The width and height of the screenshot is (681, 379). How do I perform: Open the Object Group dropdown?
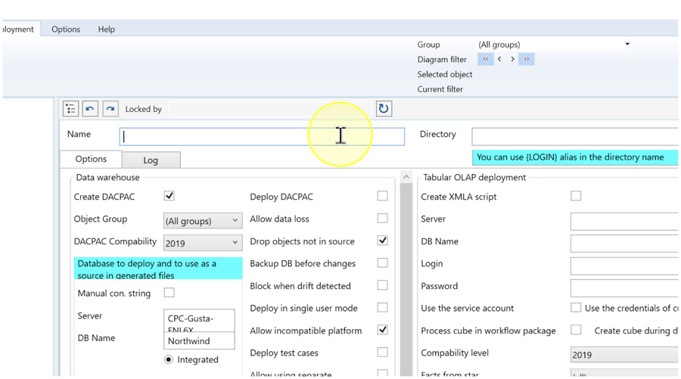tap(202, 221)
